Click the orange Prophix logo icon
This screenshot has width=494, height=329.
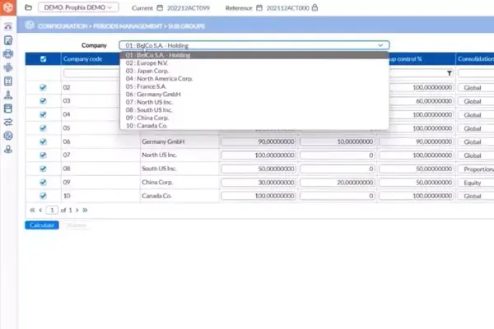pyautogui.click(x=8, y=7)
